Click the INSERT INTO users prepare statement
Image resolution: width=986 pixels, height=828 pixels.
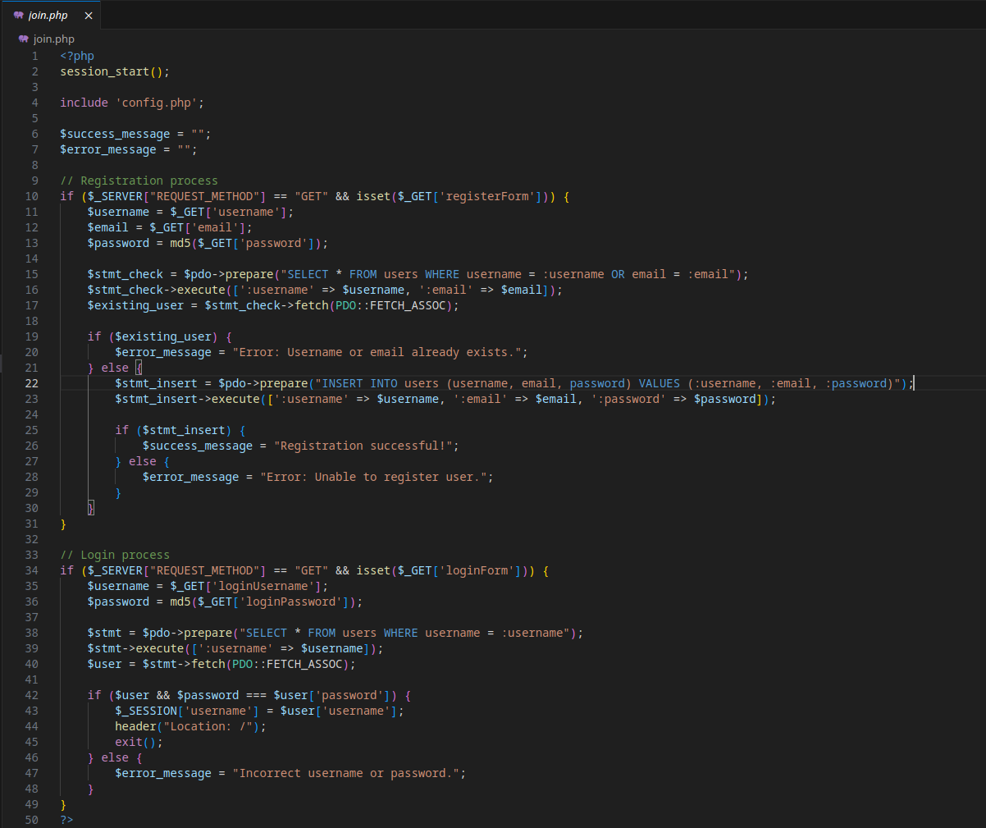[x=514, y=383]
